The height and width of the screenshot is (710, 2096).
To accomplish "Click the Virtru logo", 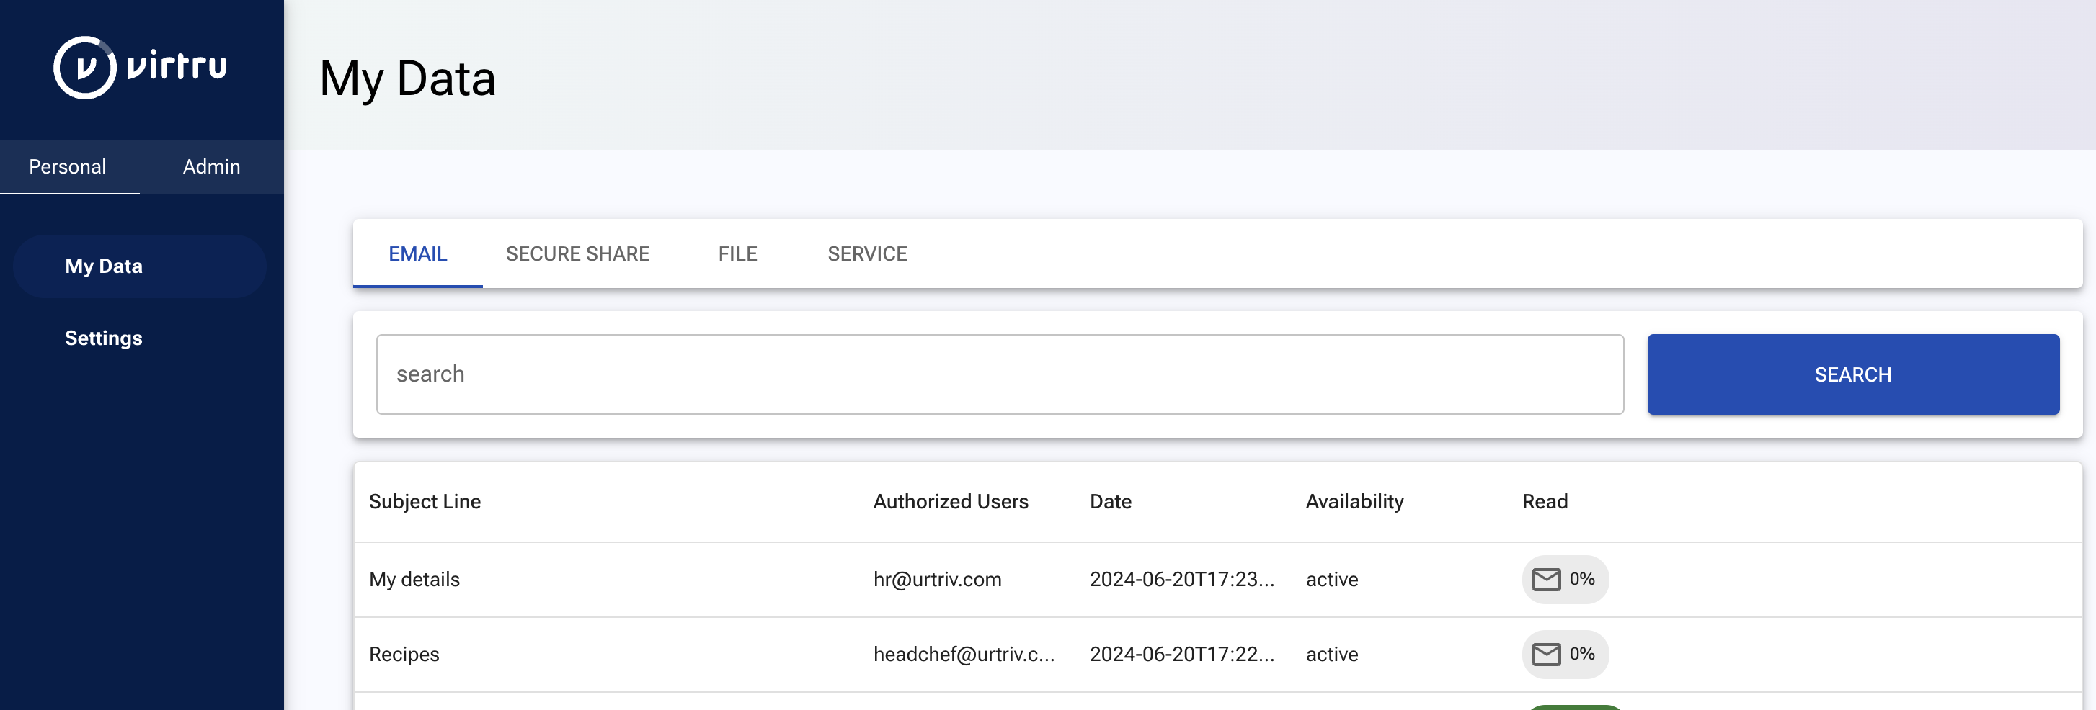I will click(140, 68).
